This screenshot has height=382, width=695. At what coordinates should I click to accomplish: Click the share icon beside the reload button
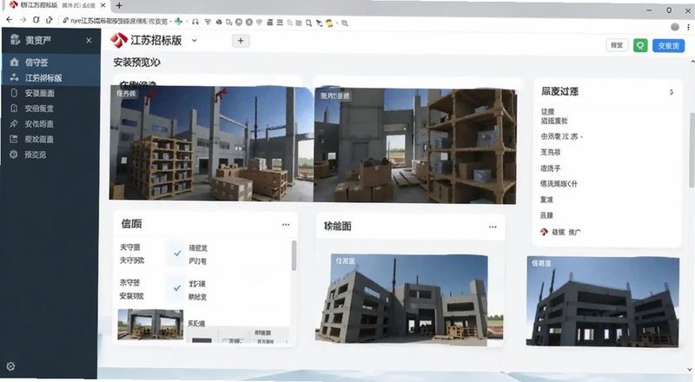(50, 20)
